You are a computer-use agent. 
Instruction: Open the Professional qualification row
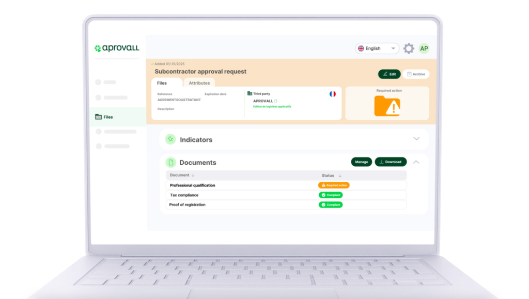(x=286, y=185)
